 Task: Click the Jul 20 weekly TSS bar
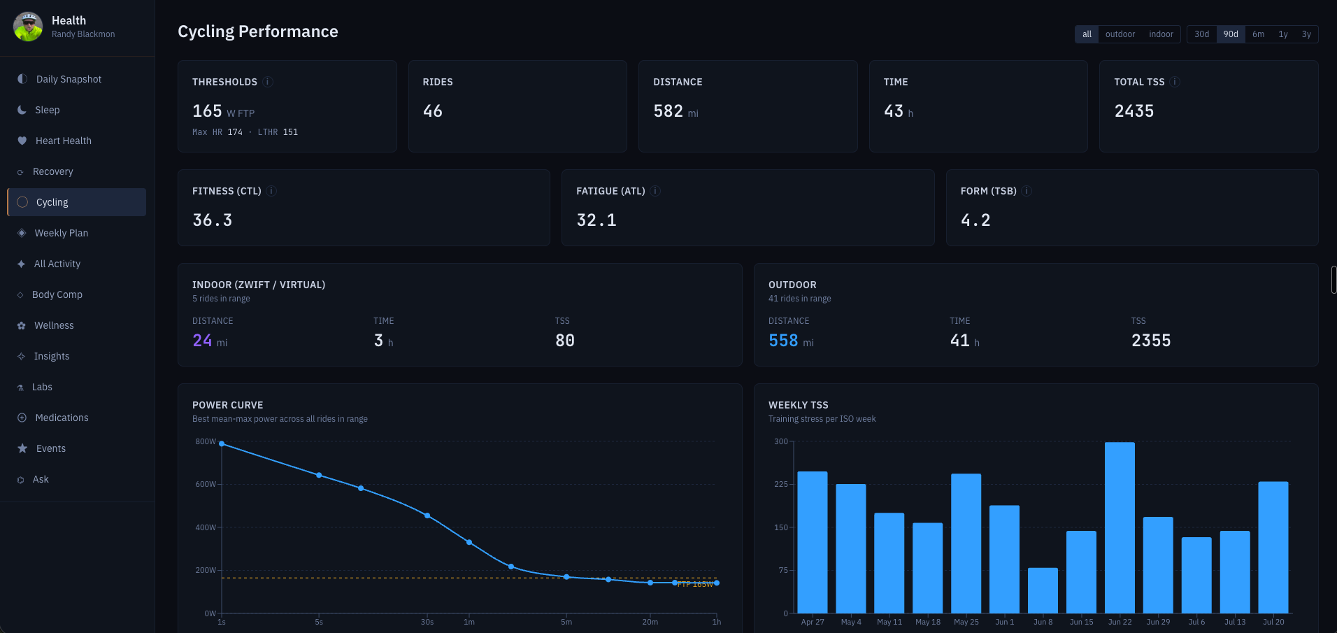[1273, 548]
